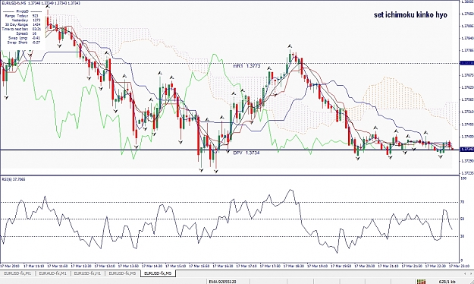Switch to the EURUSD-fx,H1 chart tab
Viewport: 474px width, 284px height.
(88, 273)
